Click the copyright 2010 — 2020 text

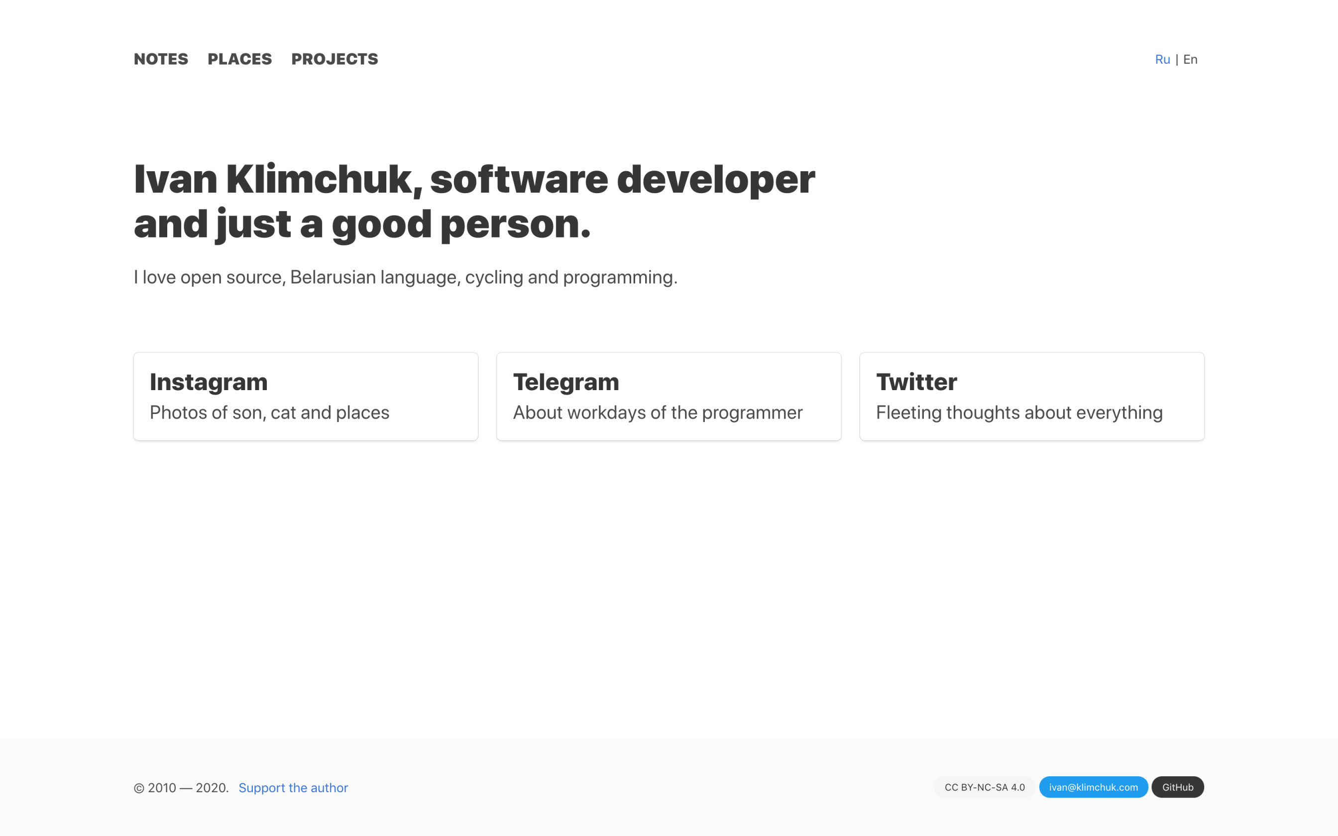click(x=181, y=787)
